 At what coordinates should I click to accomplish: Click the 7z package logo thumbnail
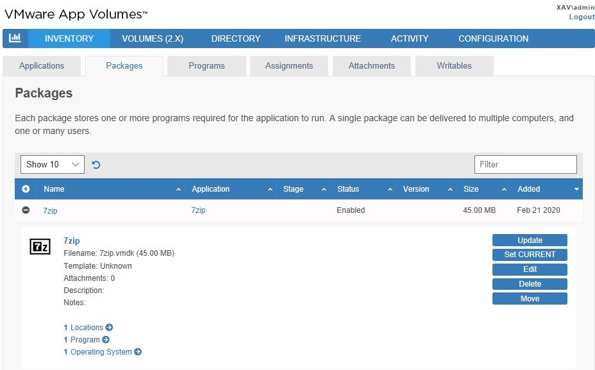(40, 247)
